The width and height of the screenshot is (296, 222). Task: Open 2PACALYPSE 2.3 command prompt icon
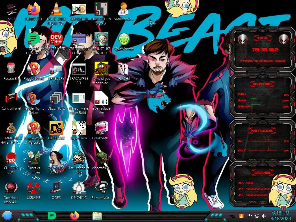pyautogui.click(x=79, y=69)
